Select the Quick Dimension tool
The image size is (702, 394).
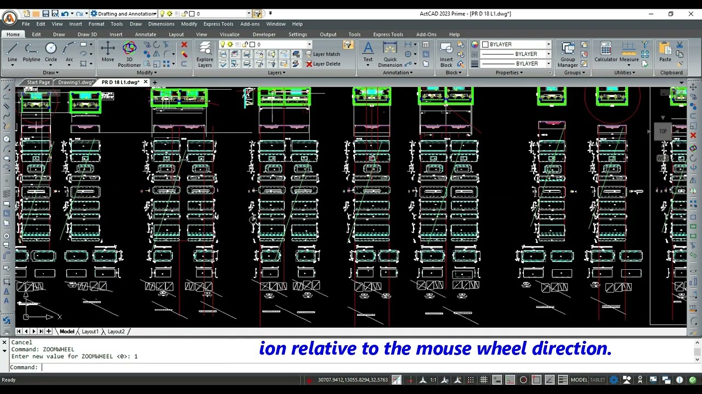click(x=390, y=55)
